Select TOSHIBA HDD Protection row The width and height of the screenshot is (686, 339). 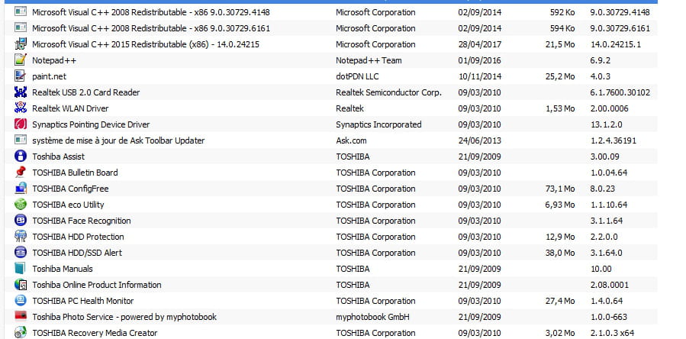tap(330, 237)
